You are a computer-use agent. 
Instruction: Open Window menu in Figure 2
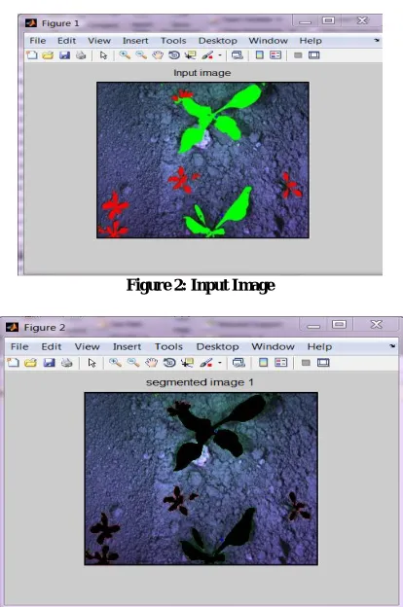(x=273, y=346)
